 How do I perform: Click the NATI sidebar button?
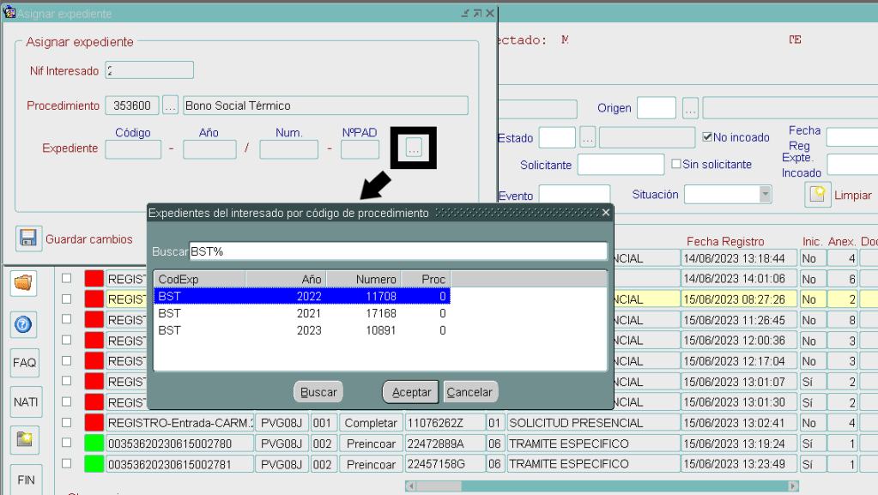pos(25,402)
